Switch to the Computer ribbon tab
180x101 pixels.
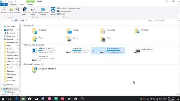(x=13, y=4)
